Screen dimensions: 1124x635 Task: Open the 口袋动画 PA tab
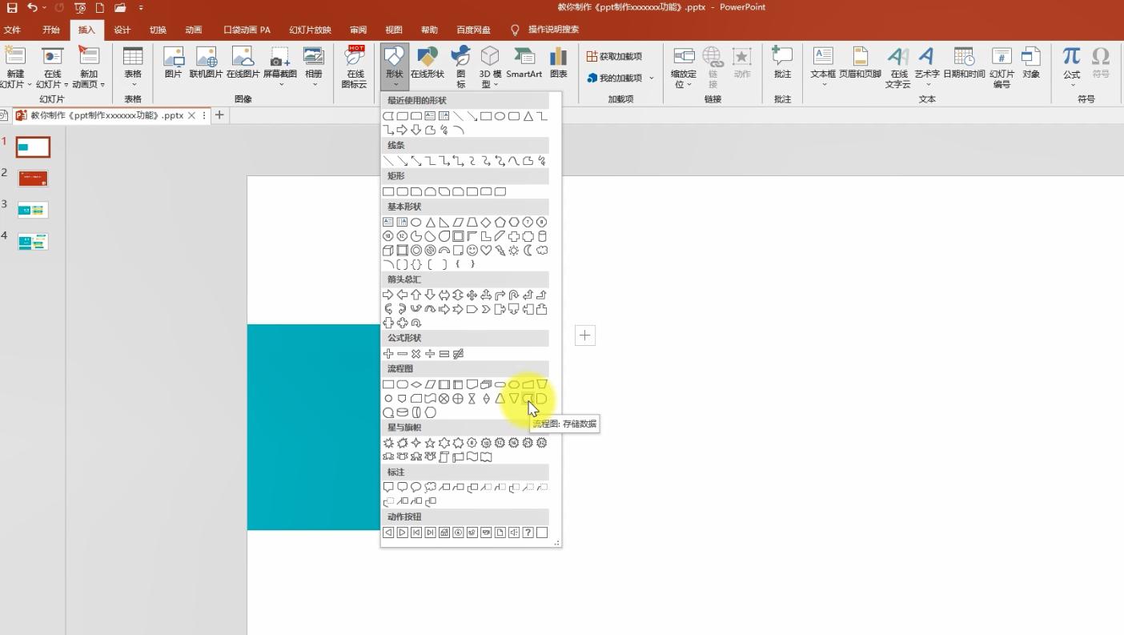247,30
